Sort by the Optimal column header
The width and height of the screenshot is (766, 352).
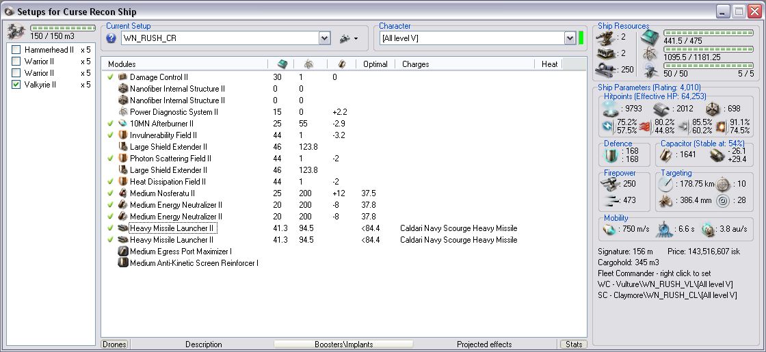[375, 64]
